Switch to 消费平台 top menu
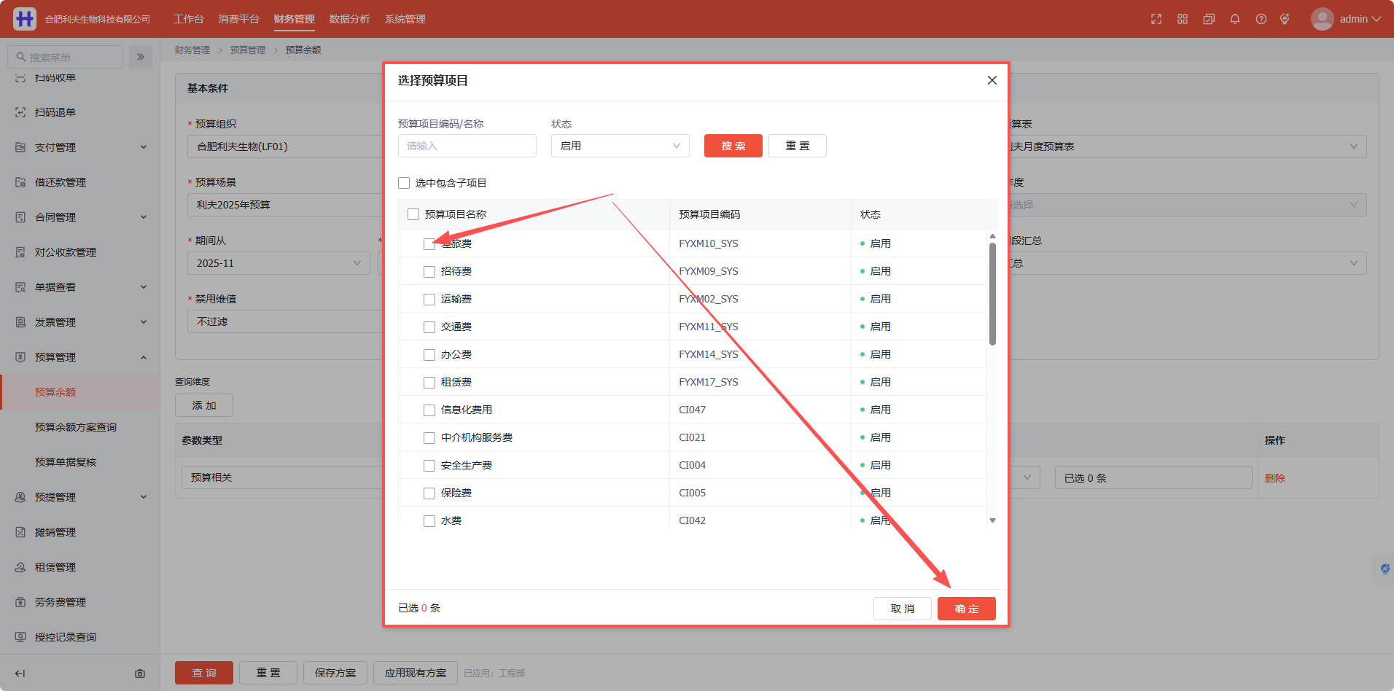Image resolution: width=1394 pixels, height=691 pixels. click(238, 19)
